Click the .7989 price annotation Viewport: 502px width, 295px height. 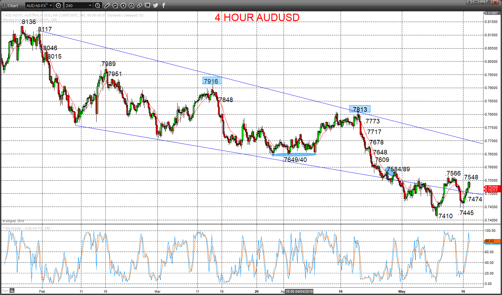[108, 64]
